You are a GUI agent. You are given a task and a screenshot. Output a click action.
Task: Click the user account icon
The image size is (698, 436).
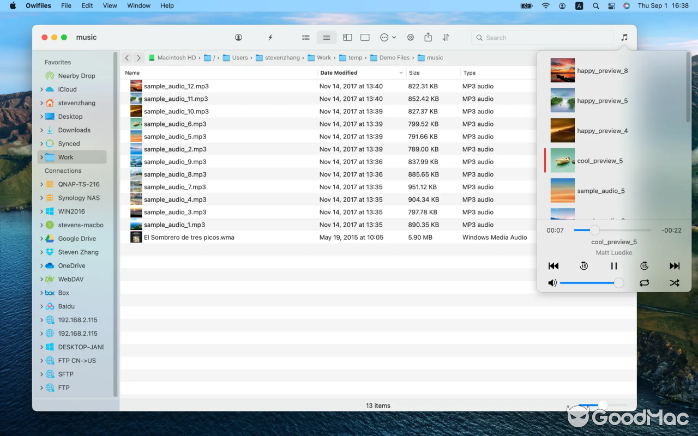(238, 37)
